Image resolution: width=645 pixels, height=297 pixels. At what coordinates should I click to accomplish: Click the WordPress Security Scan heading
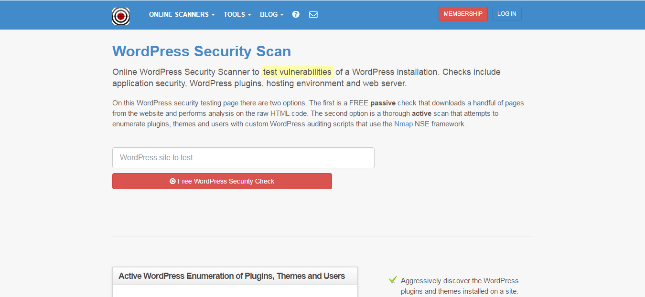202,51
